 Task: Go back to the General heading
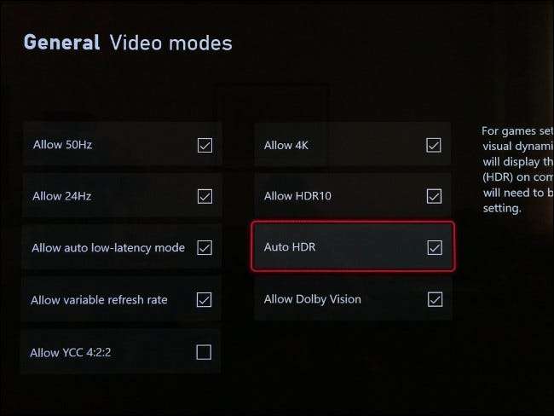click(x=62, y=43)
